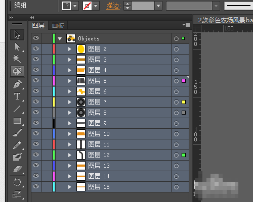Expand 图层 2 disclosure triangle

pos(69,49)
